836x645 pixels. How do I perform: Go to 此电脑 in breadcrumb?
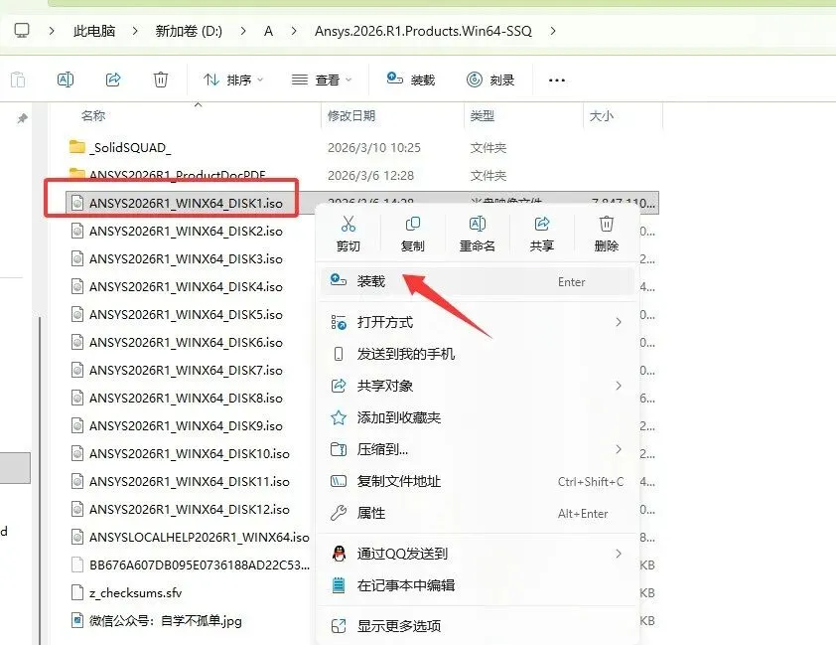point(94,31)
